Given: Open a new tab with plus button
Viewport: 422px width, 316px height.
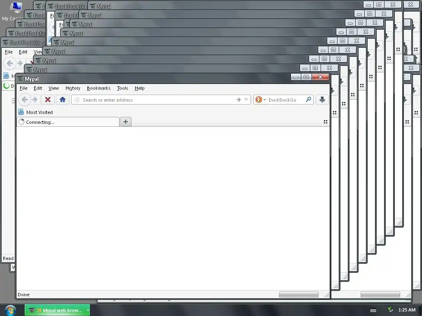Looking at the screenshot, I should pos(125,122).
